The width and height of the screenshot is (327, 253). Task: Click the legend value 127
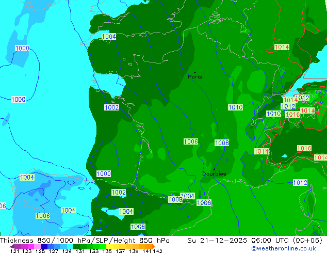click(x=54, y=251)
